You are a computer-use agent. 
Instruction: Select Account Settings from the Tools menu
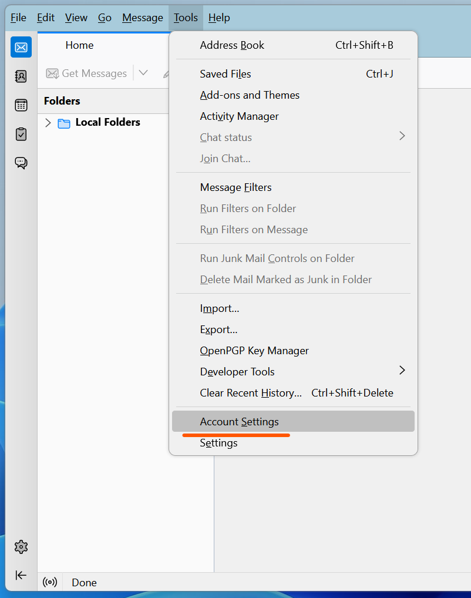(x=293, y=421)
